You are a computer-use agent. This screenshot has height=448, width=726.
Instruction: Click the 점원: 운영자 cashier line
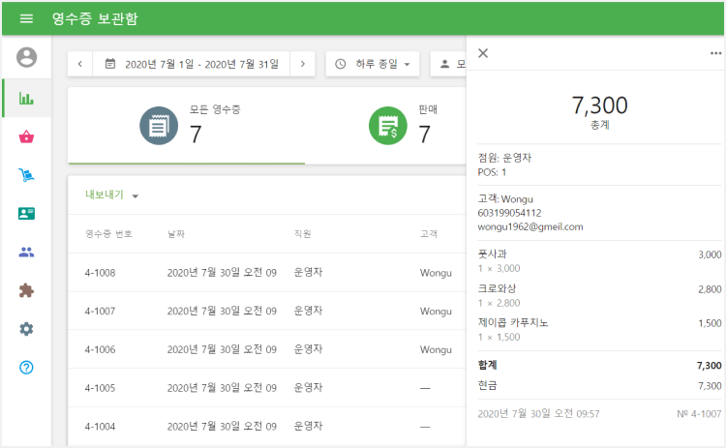coord(504,158)
